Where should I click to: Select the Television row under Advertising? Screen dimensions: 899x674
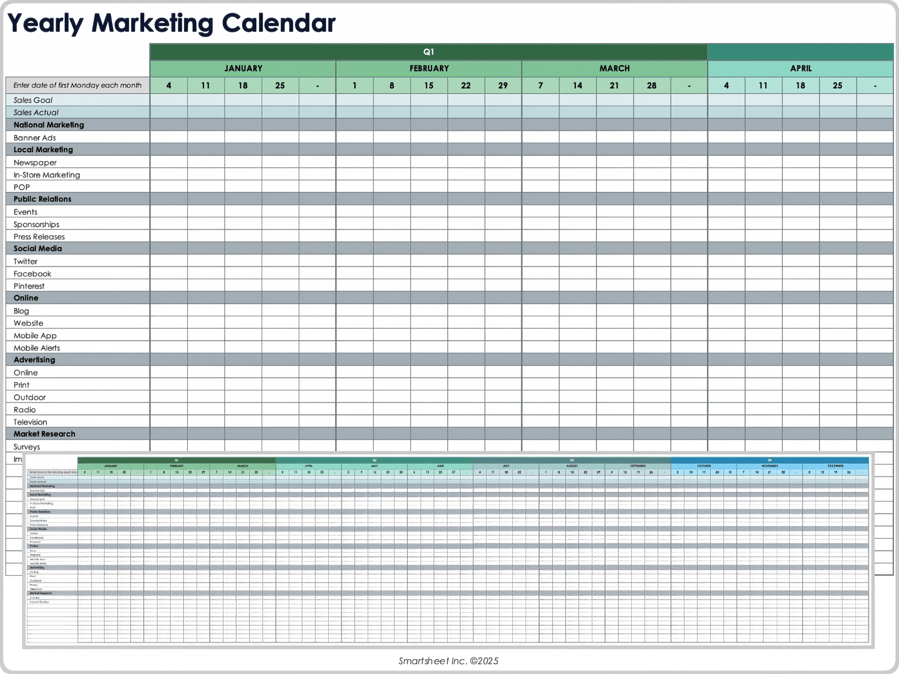click(x=30, y=422)
